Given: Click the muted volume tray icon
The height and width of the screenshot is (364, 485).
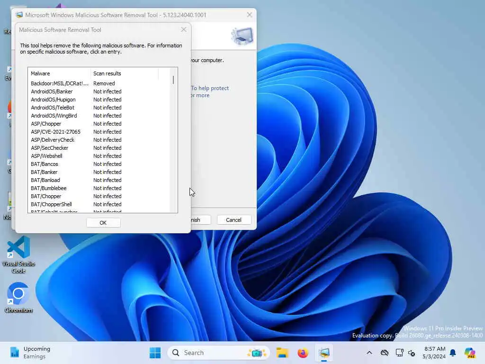Looking at the screenshot, I should coord(412,353).
